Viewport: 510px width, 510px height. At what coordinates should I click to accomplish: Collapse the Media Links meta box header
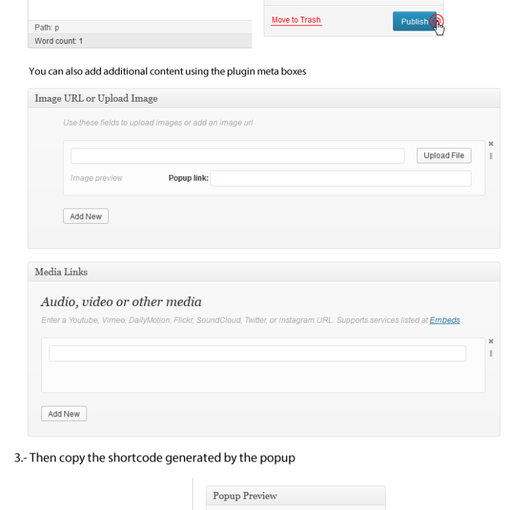point(264,272)
